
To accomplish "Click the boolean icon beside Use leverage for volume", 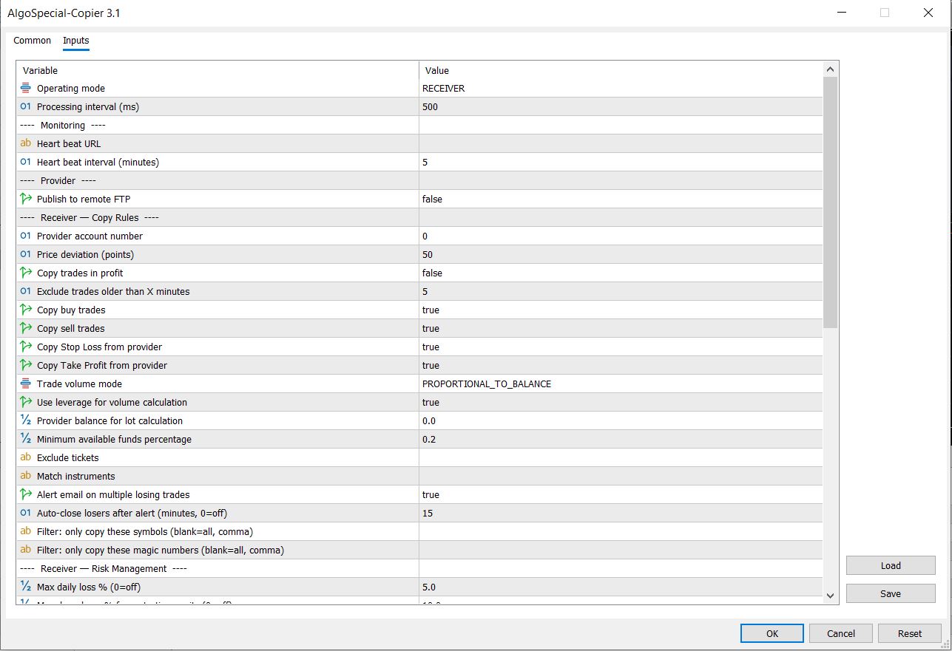I will 26,402.
